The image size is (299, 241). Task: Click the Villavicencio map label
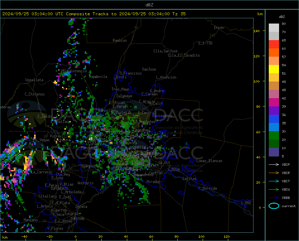[x=74, y=71]
